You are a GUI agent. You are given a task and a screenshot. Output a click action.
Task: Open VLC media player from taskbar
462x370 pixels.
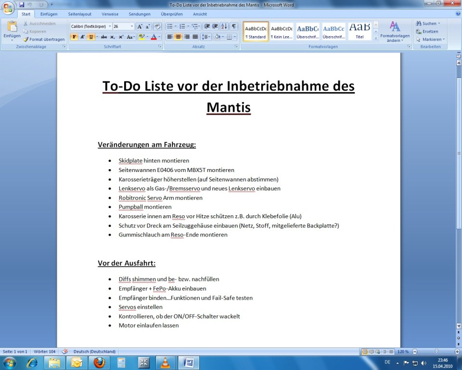[x=165, y=363]
